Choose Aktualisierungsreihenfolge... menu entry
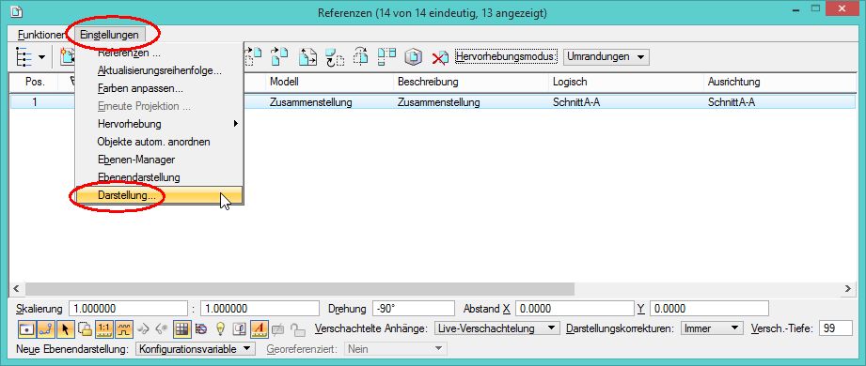Screen dimensions: 866x366 click(x=159, y=70)
